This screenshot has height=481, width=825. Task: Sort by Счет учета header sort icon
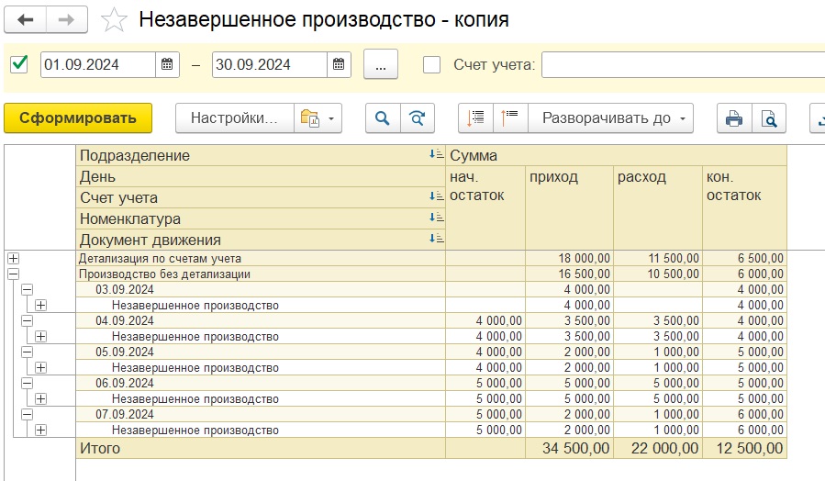pos(436,196)
